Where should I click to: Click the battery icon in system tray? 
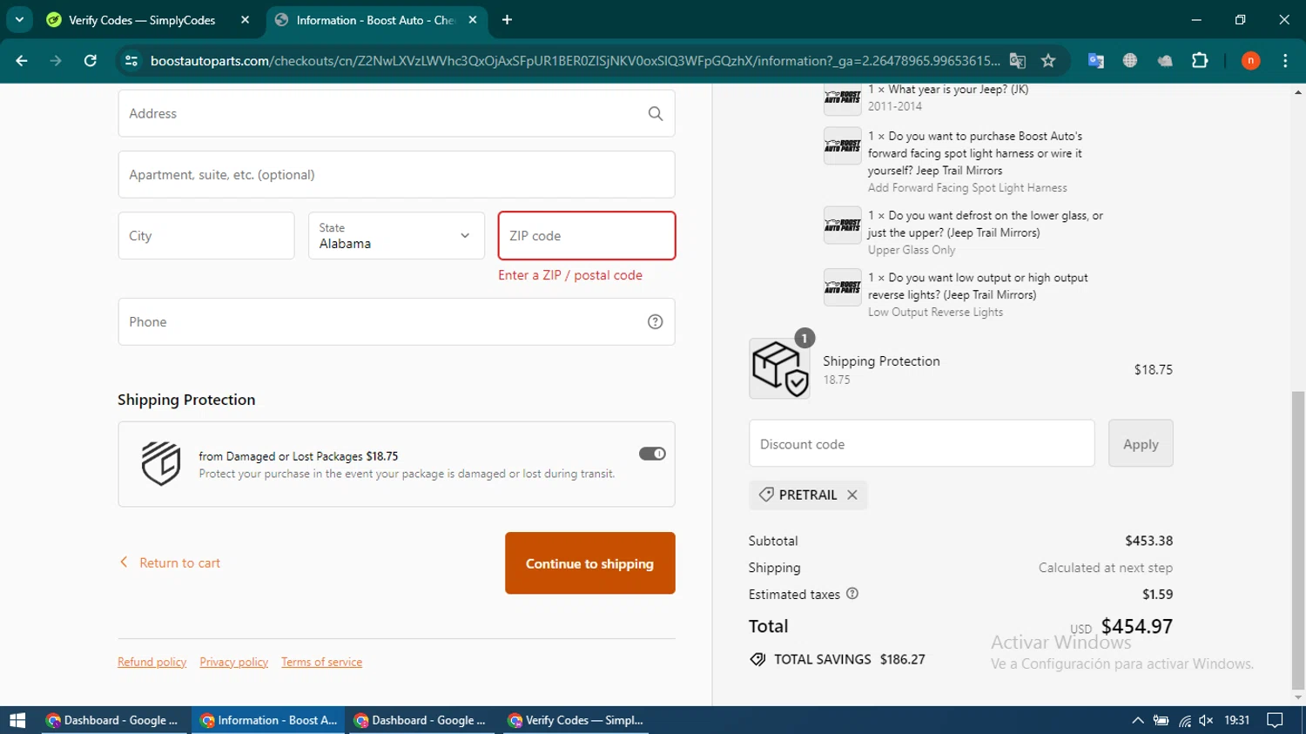(x=1161, y=720)
